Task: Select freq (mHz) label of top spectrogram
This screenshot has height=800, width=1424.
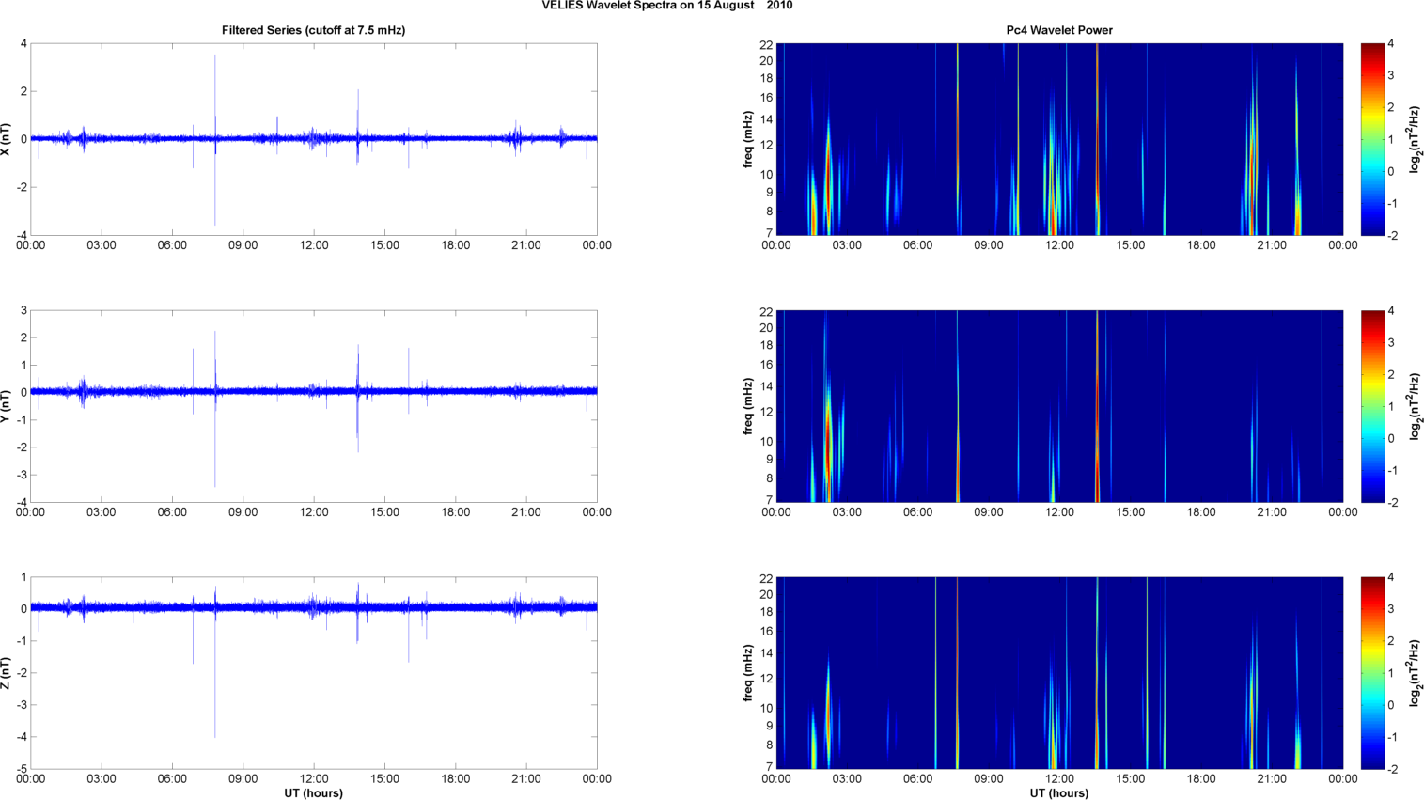Action: (x=748, y=139)
